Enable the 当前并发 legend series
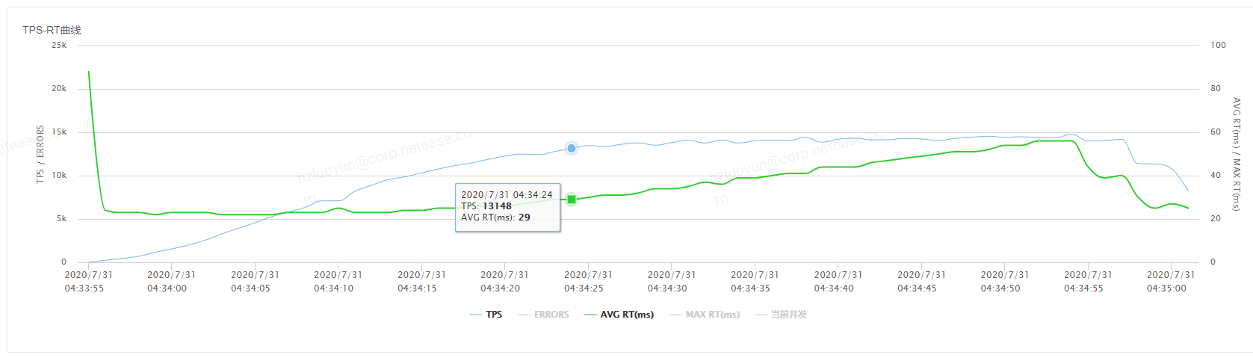1253x358 pixels. click(x=788, y=315)
